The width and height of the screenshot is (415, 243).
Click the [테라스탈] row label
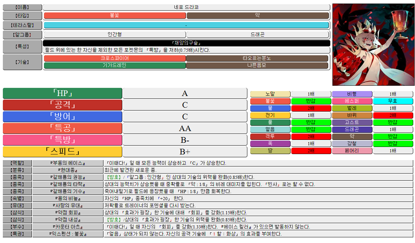(22, 26)
